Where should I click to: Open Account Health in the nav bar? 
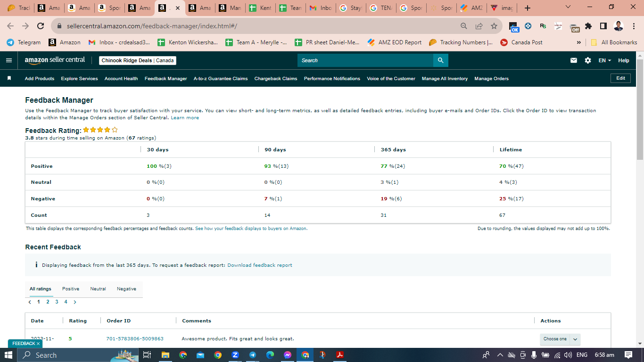click(121, 79)
